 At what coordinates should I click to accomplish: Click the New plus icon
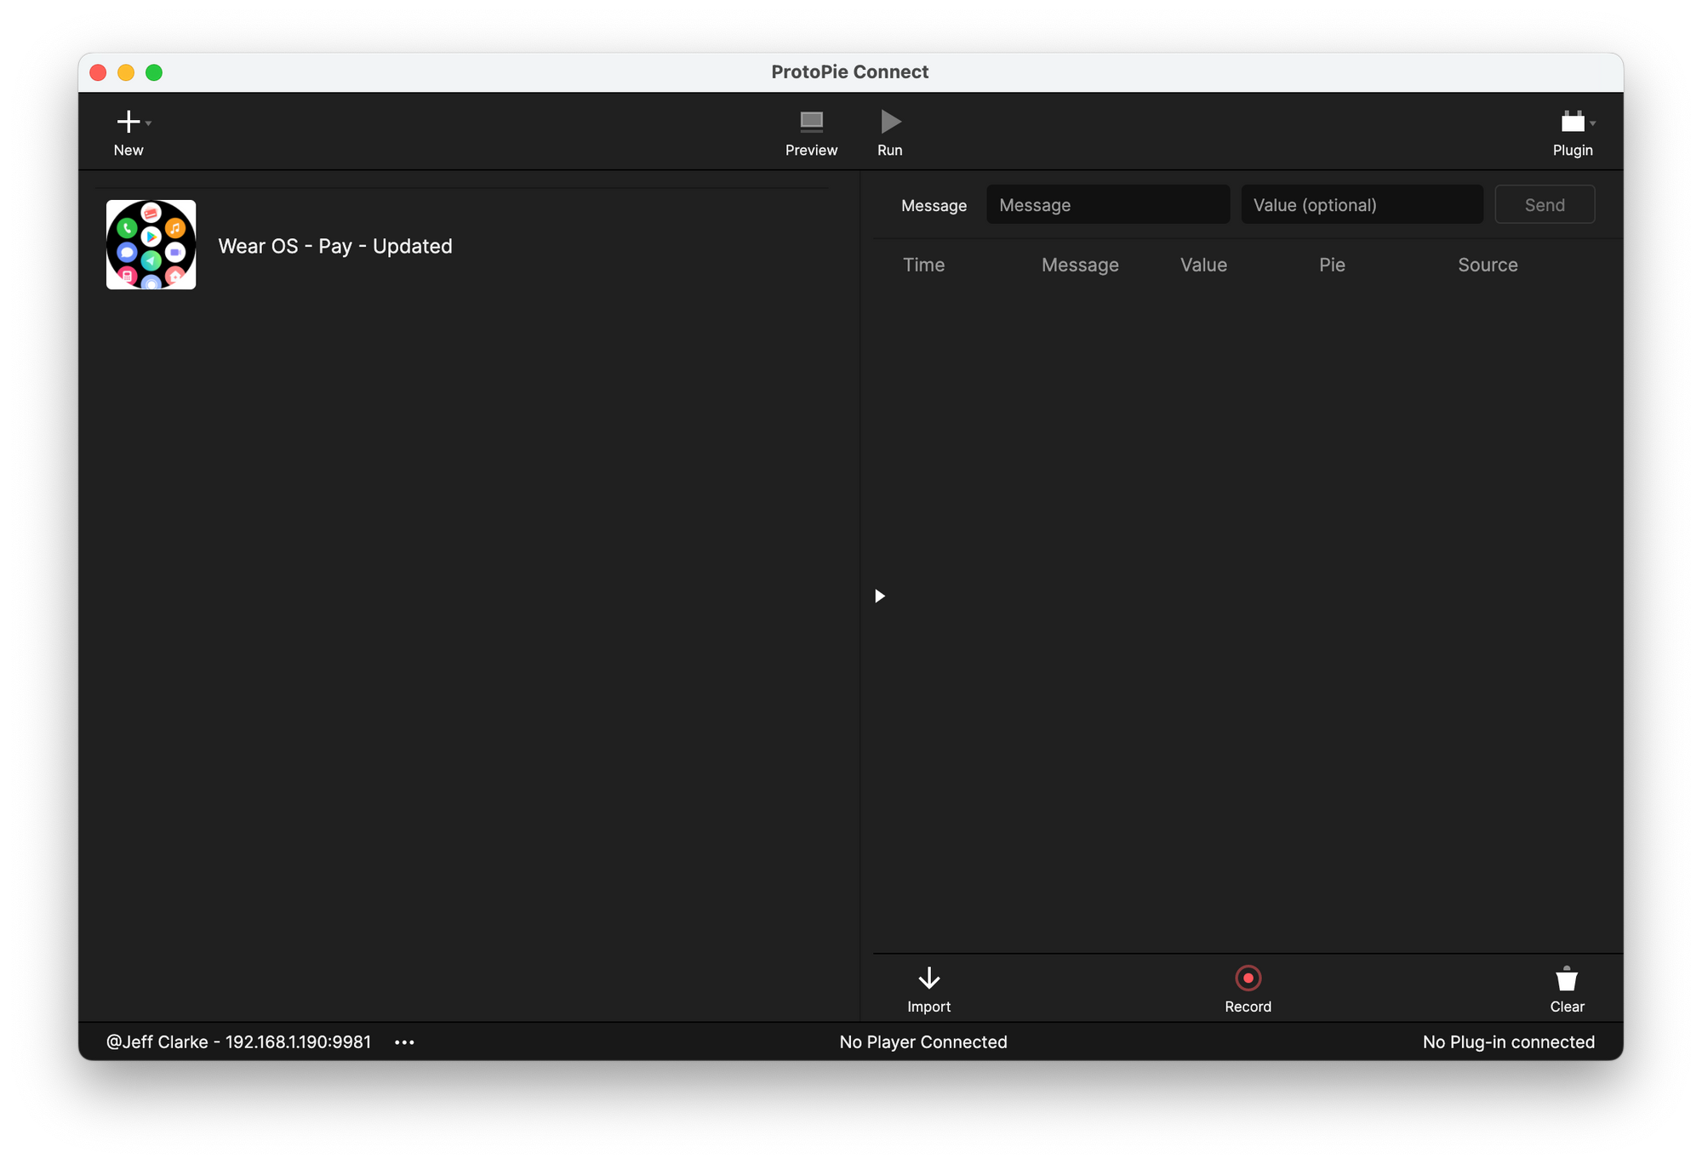128,122
